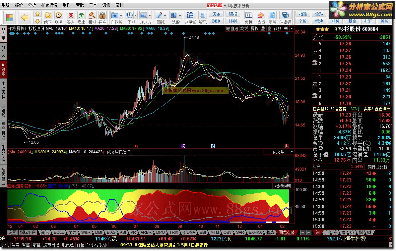This screenshot has height=251, width=396.
Task: Expand the 选股 dropdown arrow
Action: tap(180, 16)
